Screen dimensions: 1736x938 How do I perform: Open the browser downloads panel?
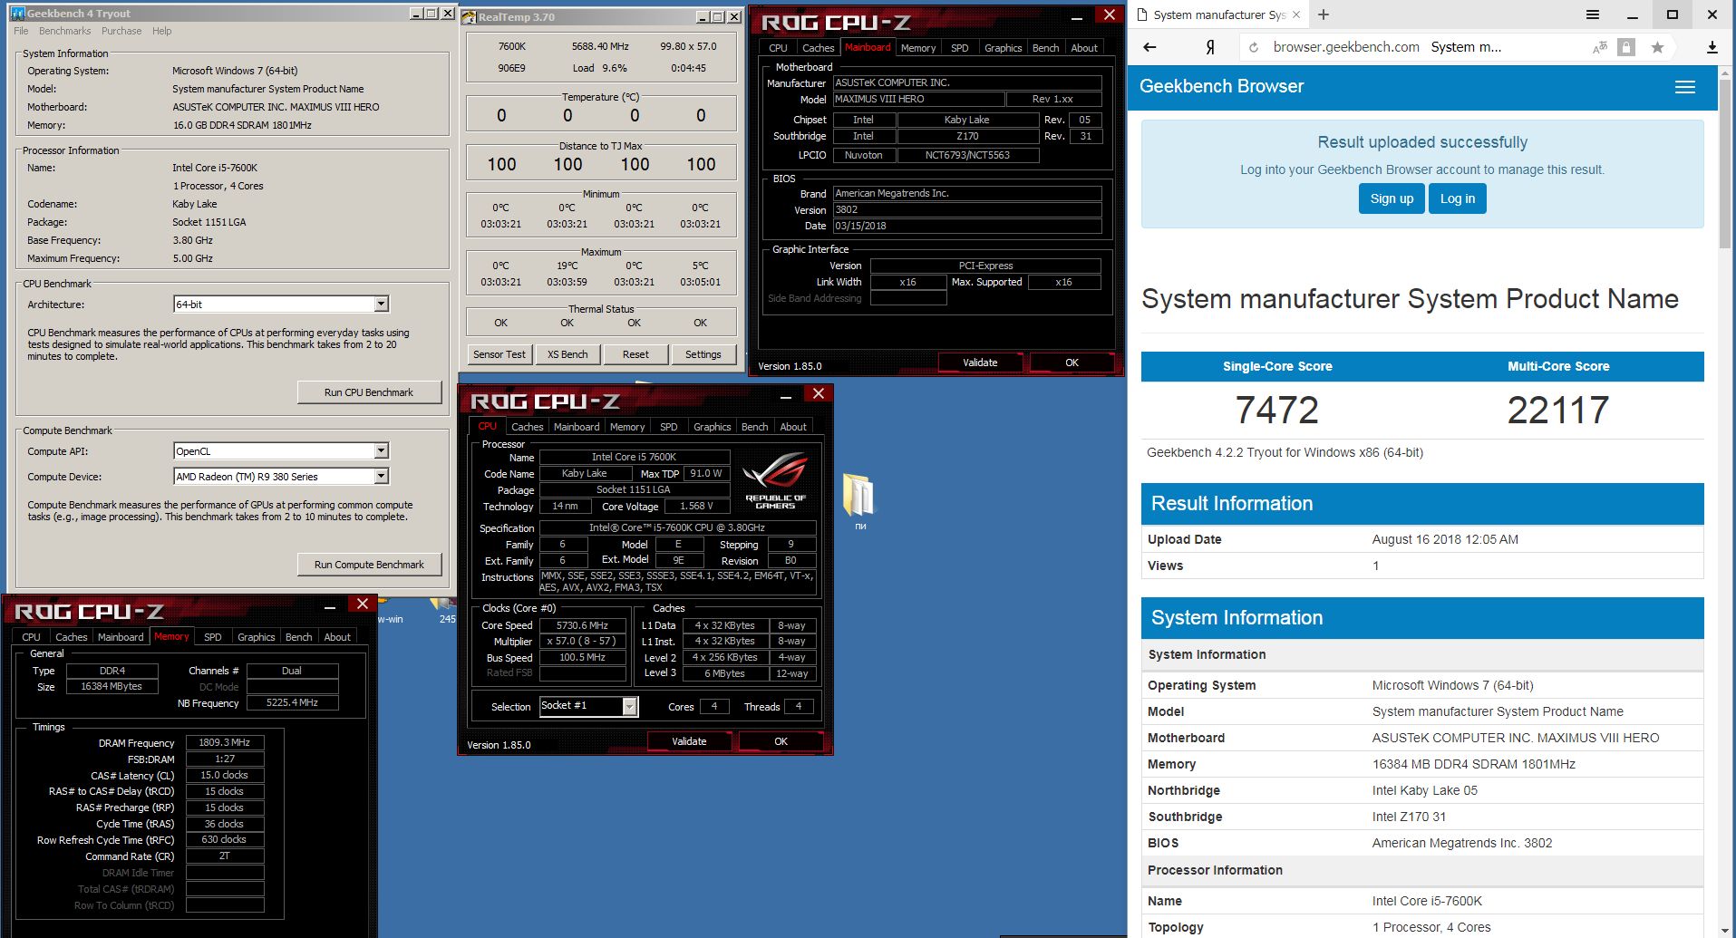point(1712,48)
